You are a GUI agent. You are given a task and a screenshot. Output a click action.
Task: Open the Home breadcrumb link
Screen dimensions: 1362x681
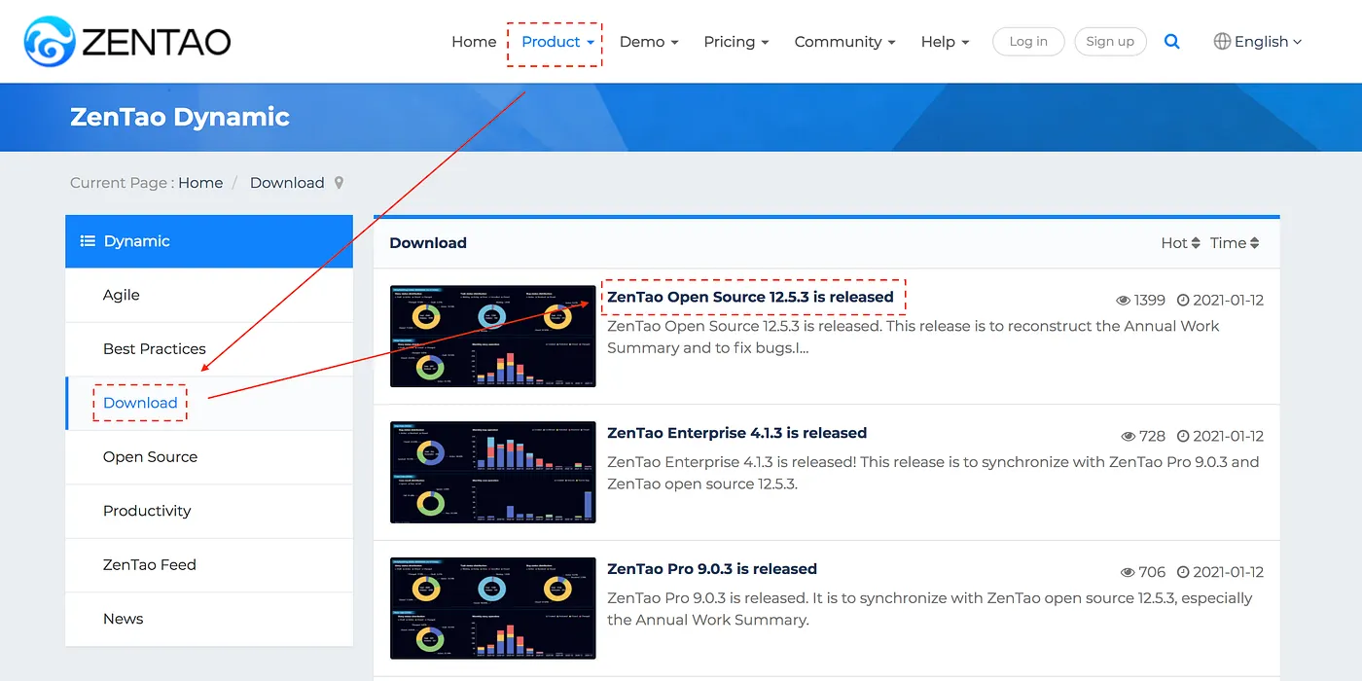(200, 183)
